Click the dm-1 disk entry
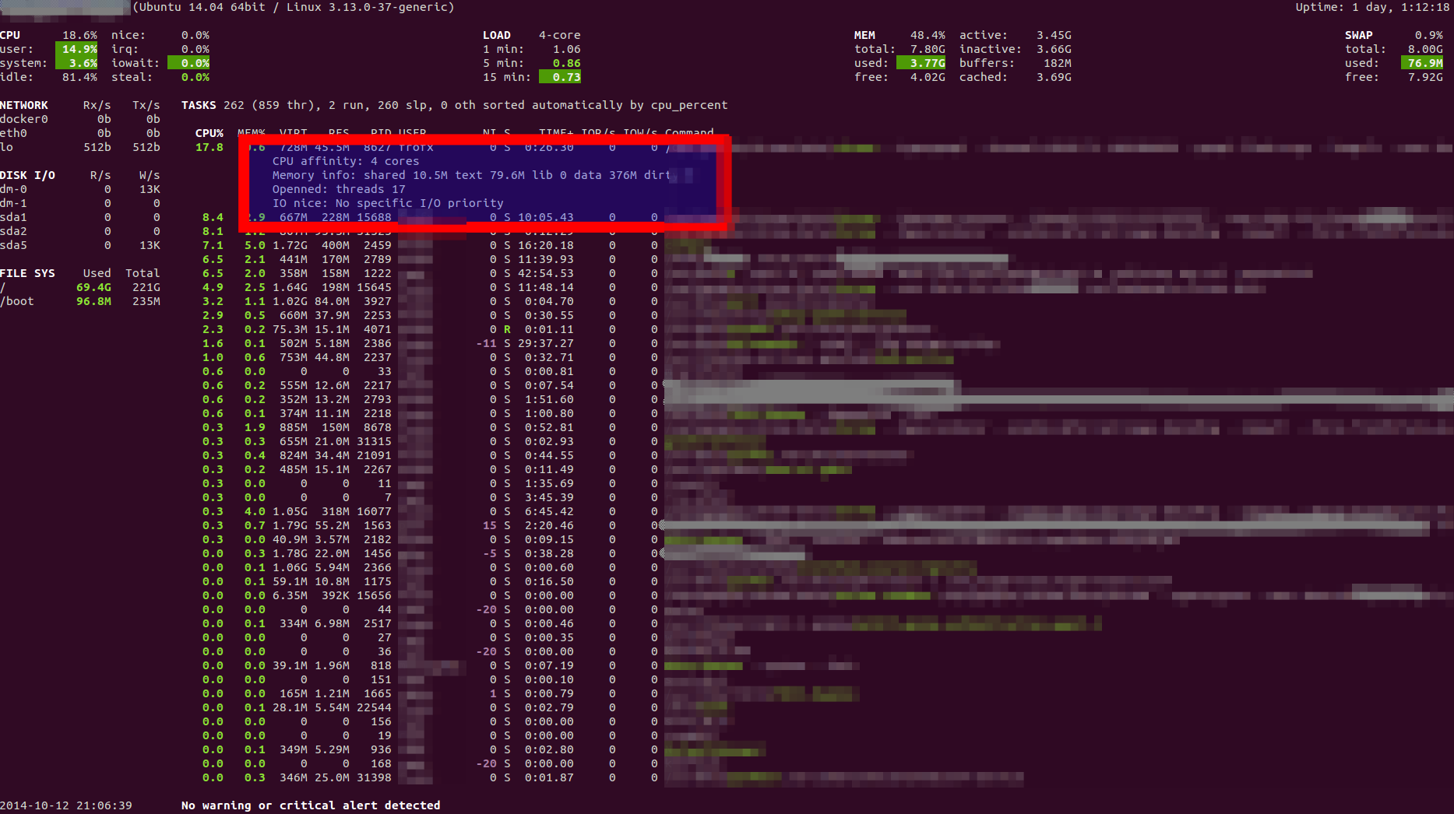1454x814 pixels. 13,203
